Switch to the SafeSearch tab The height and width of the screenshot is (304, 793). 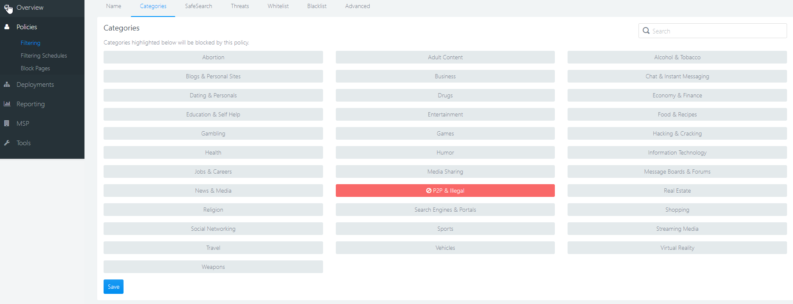coord(199,6)
